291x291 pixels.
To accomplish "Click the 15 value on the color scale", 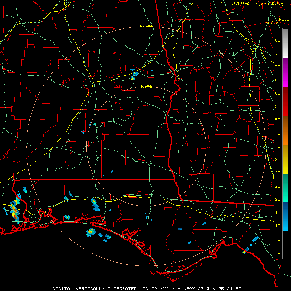I will (x=278, y=212).
